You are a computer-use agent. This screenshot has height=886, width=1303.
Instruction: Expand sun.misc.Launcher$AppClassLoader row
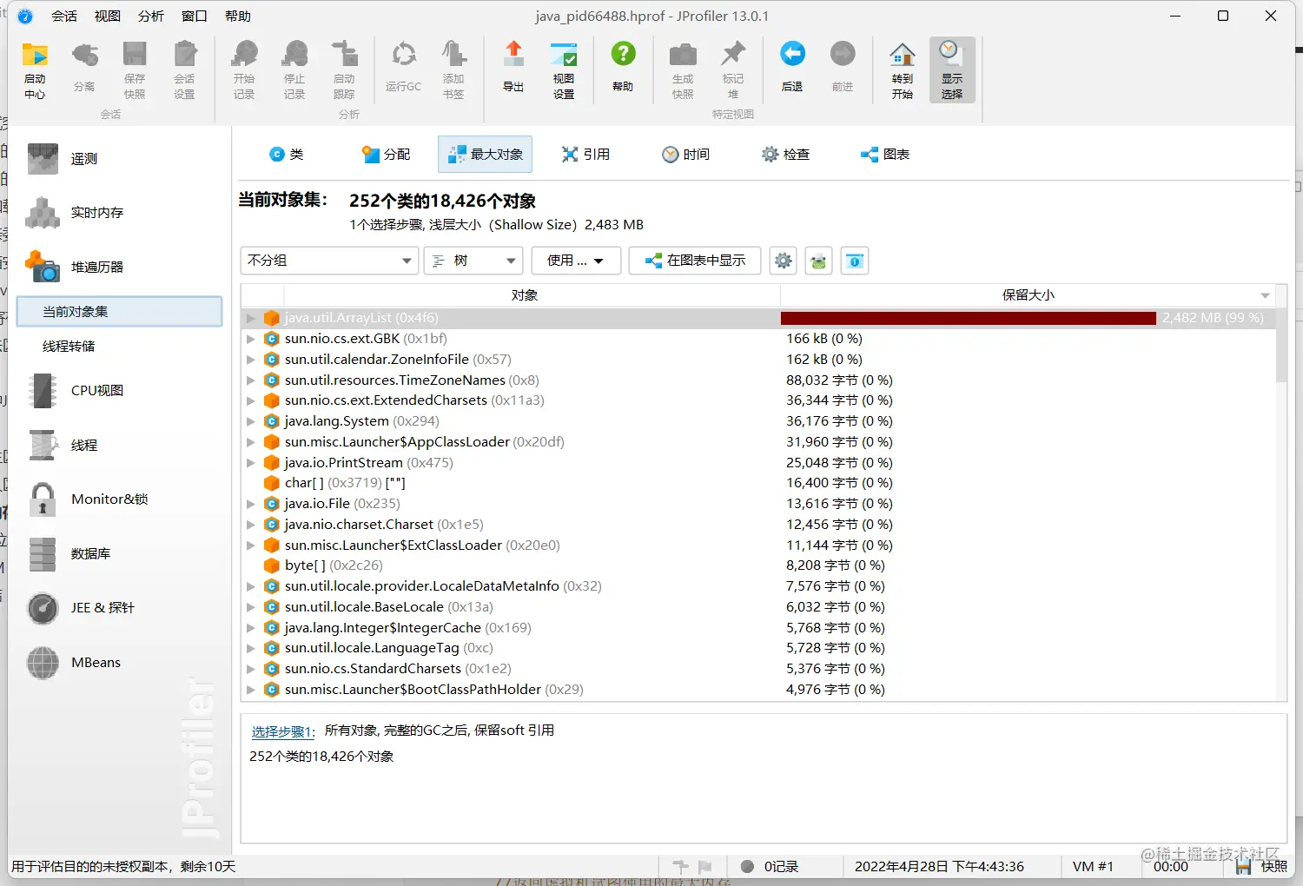point(251,442)
